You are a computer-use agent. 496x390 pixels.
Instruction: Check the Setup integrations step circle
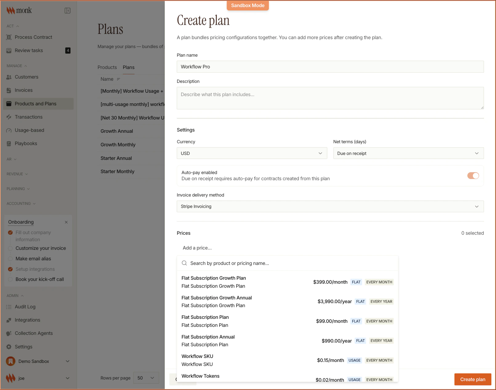tap(10, 269)
